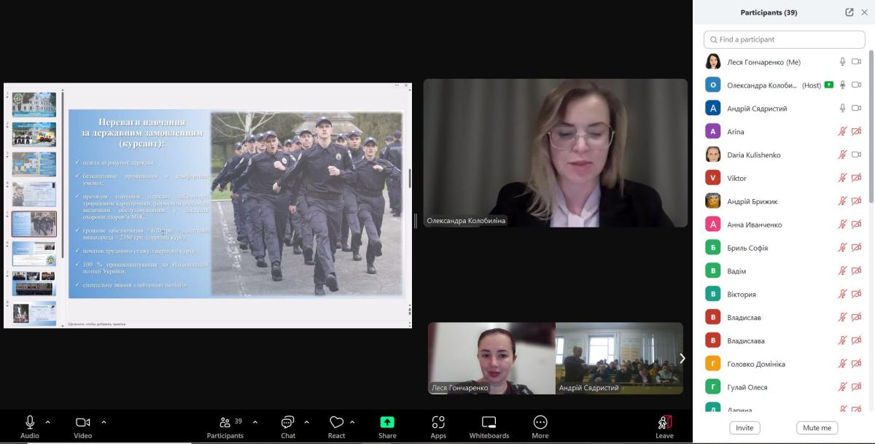This screenshot has height=444, width=875.
Task: Click disabled camera icon for Viktor
Action: (x=857, y=178)
